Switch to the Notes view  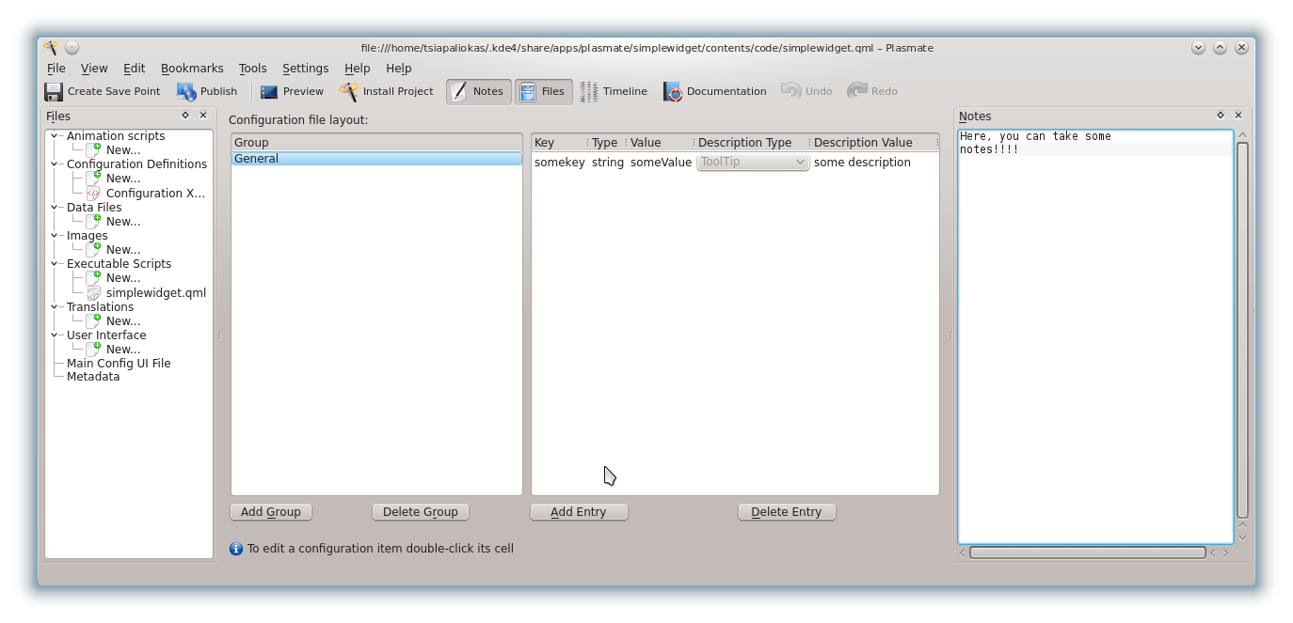pyautogui.click(x=477, y=91)
